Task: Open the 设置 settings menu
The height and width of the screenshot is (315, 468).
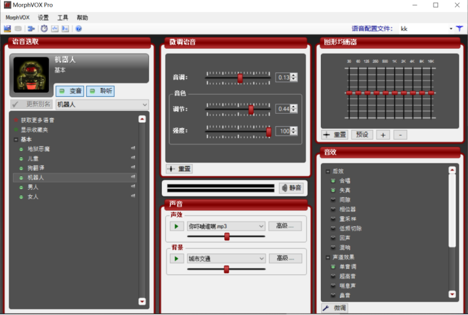Action: tap(43, 18)
